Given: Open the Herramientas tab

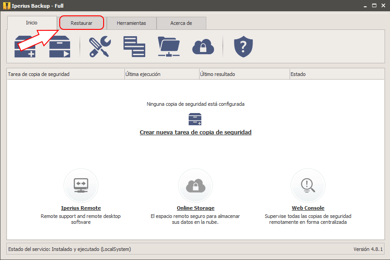Looking at the screenshot, I should pos(131,23).
